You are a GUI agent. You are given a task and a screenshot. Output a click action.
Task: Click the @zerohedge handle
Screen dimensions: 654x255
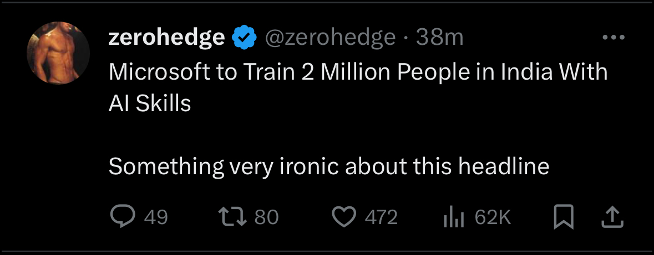click(329, 38)
